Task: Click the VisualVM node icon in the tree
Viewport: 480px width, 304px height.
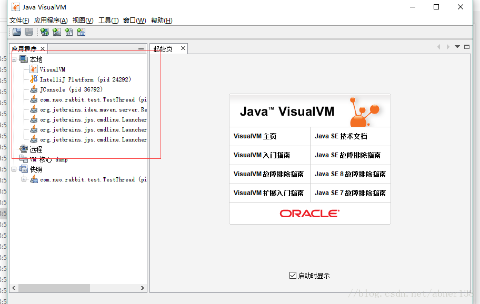Action: [34, 69]
